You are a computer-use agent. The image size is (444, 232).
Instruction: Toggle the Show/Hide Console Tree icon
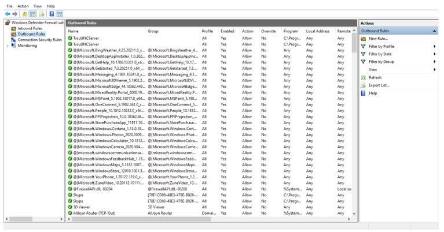point(33,14)
